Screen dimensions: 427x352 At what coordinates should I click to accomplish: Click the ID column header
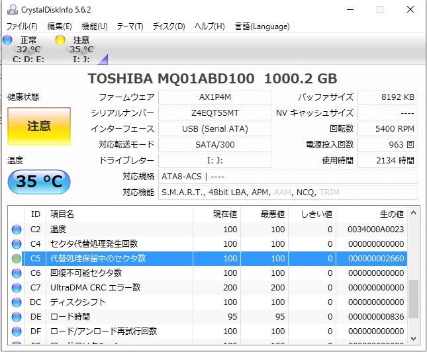click(x=35, y=214)
